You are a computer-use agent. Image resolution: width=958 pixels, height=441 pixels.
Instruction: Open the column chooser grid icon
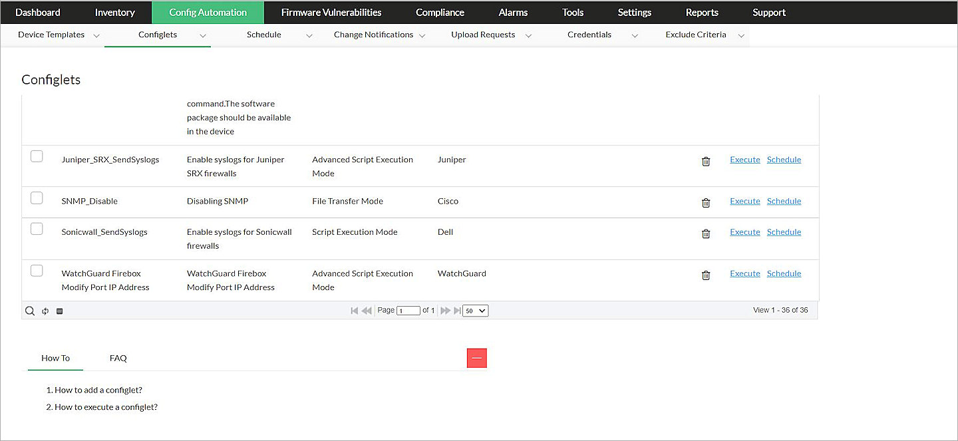[59, 310]
